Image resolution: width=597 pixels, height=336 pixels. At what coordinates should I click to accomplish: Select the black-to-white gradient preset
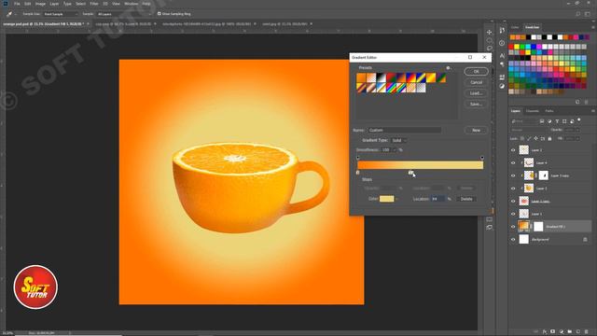coord(381,77)
